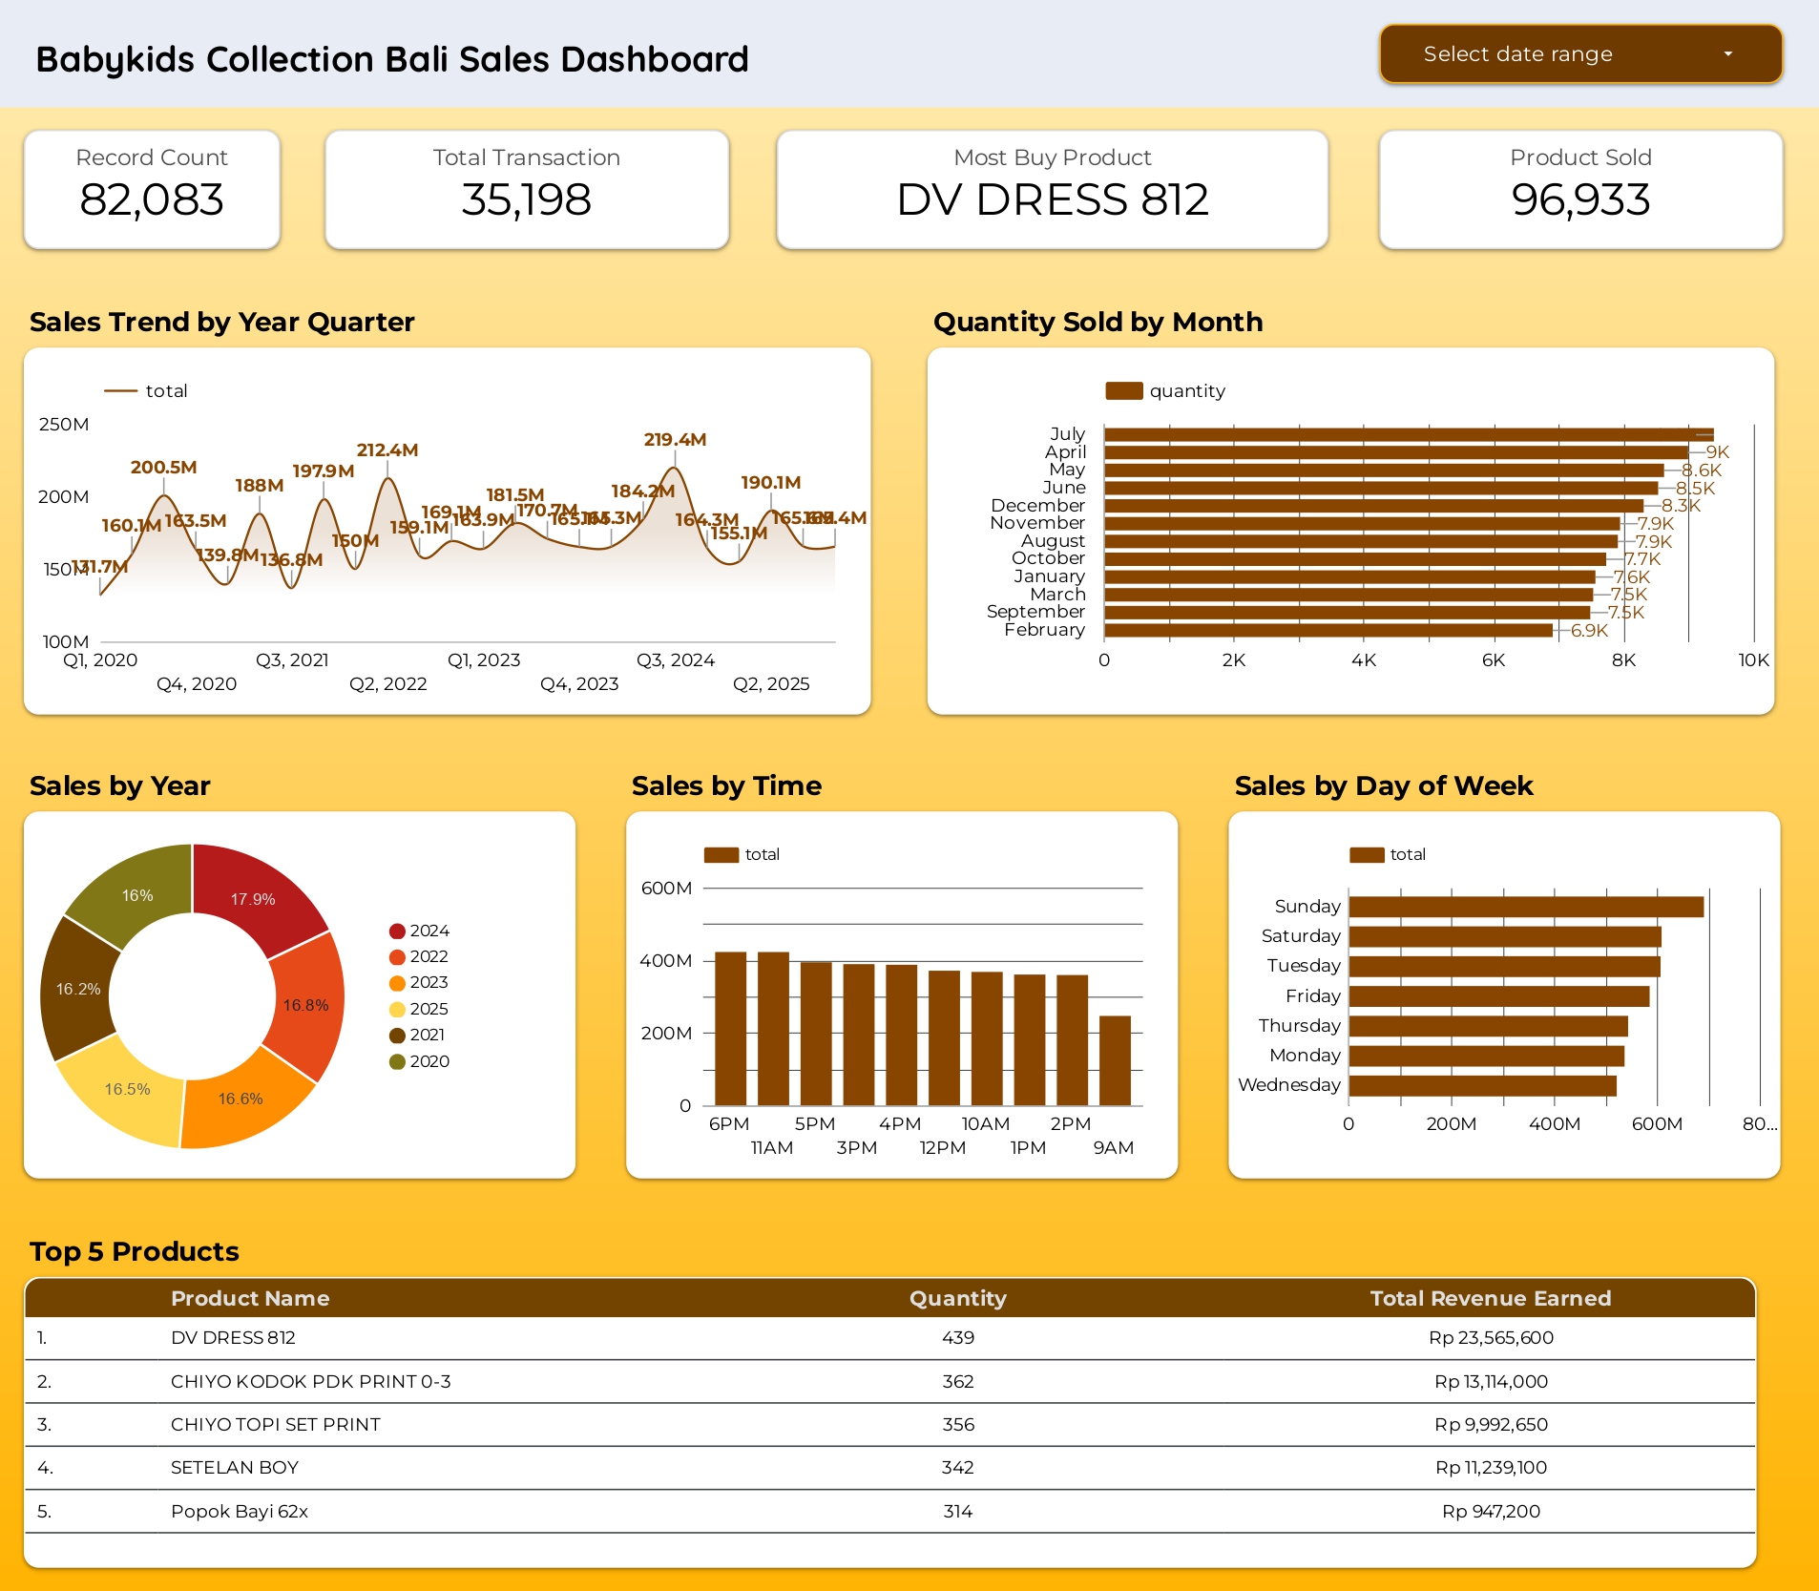Click the 17.9% donut slice
This screenshot has height=1591, width=1819.
pos(253,898)
